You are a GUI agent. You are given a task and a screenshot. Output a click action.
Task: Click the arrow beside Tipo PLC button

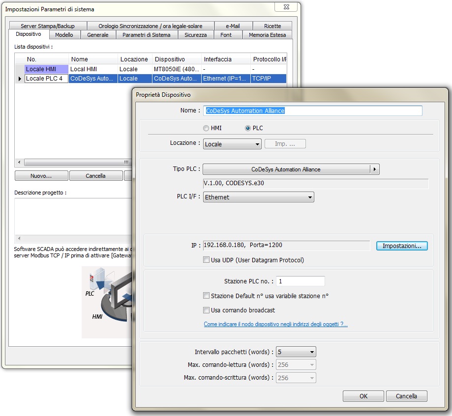click(x=374, y=169)
